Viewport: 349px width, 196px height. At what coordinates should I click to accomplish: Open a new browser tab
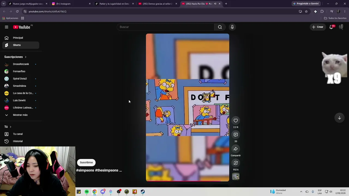[x=226, y=4]
